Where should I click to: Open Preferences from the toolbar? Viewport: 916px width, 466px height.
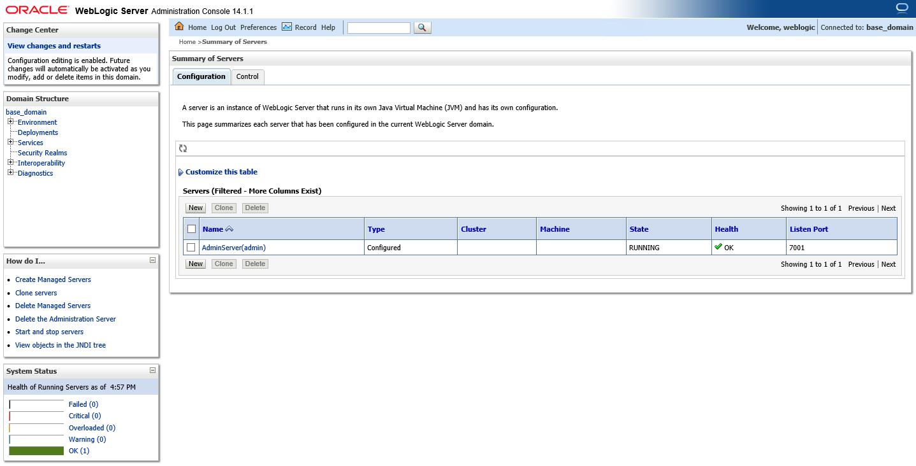click(258, 27)
